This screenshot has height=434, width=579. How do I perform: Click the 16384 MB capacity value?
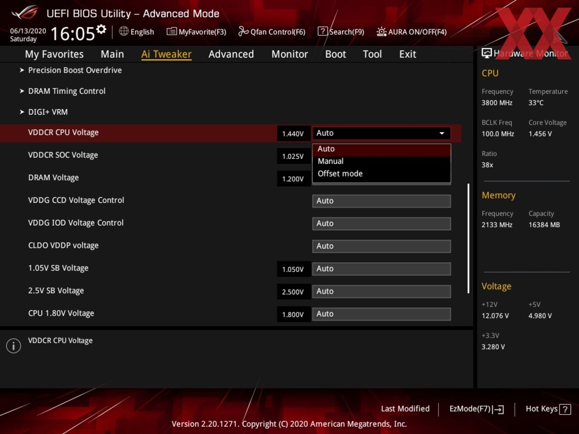click(x=544, y=225)
